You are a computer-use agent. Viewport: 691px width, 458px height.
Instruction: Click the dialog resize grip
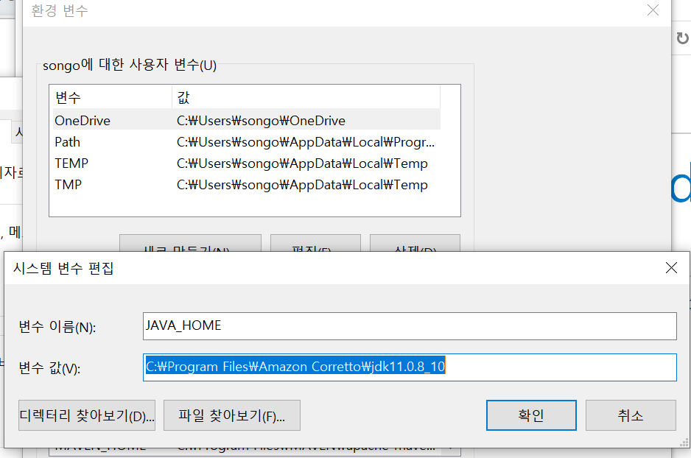[684, 443]
